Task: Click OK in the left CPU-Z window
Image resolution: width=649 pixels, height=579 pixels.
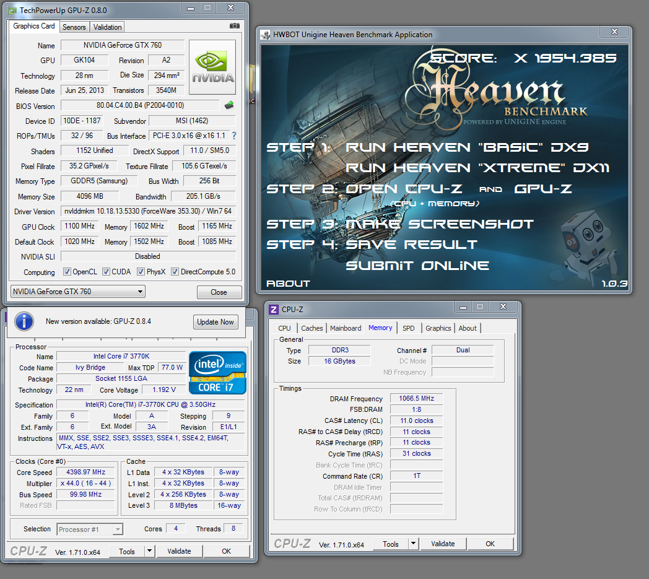Action: pyautogui.click(x=227, y=551)
